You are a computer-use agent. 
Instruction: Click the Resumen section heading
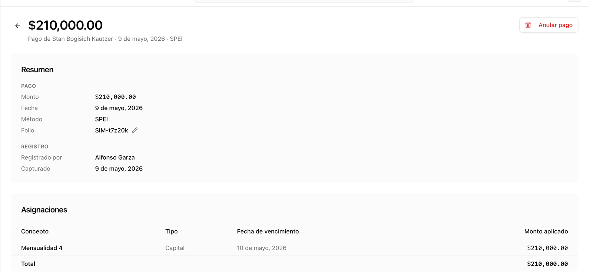[37, 70]
